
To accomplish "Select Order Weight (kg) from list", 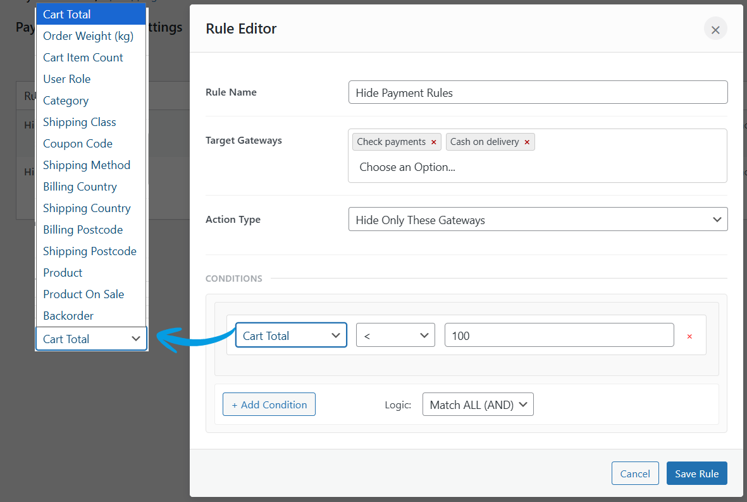I will pyautogui.click(x=88, y=36).
